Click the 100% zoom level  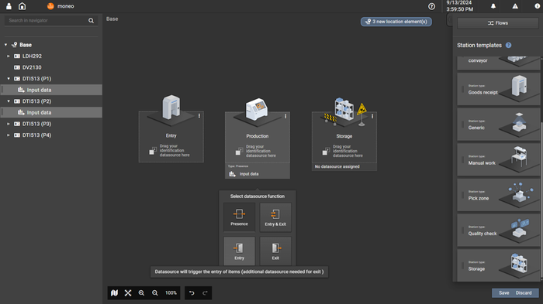[x=171, y=293]
